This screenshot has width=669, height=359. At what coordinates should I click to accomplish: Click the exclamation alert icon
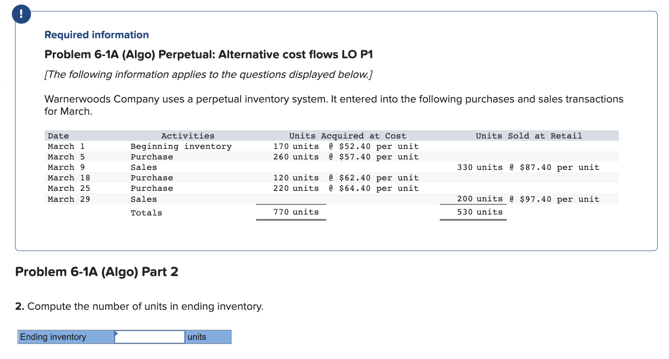[22, 15]
